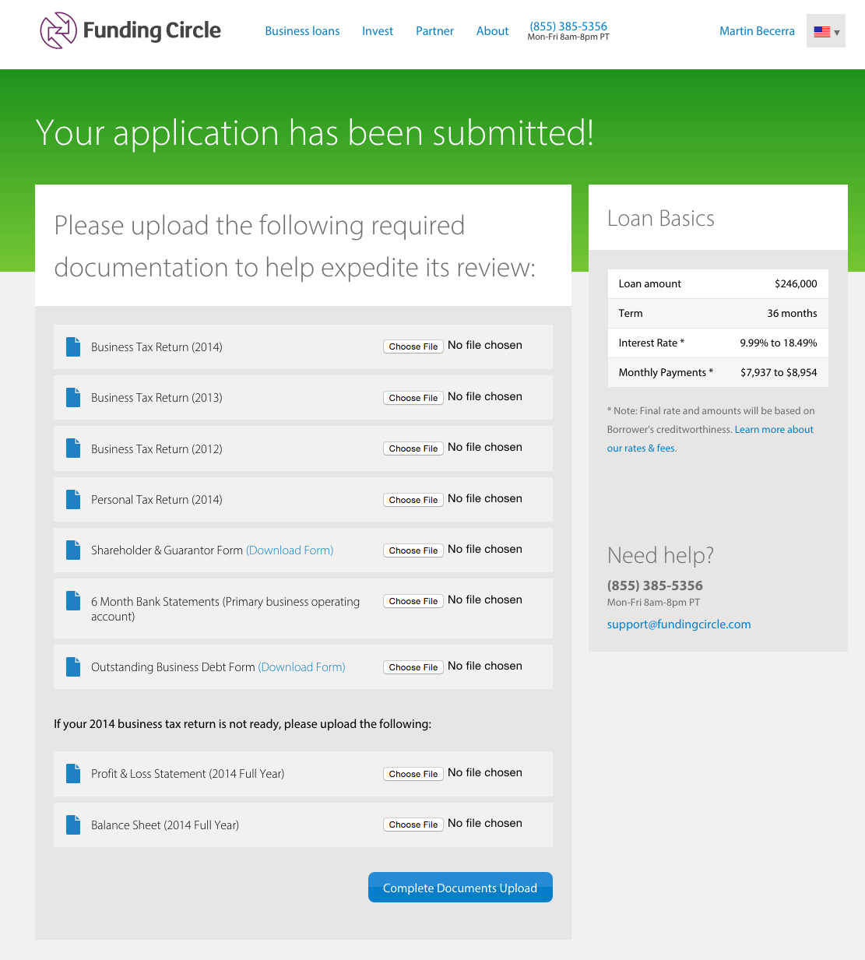Screen dimensions: 865x960
Task: Choose file for Business Tax Return (2013)
Action: pyautogui.click(x=413, y=398)
